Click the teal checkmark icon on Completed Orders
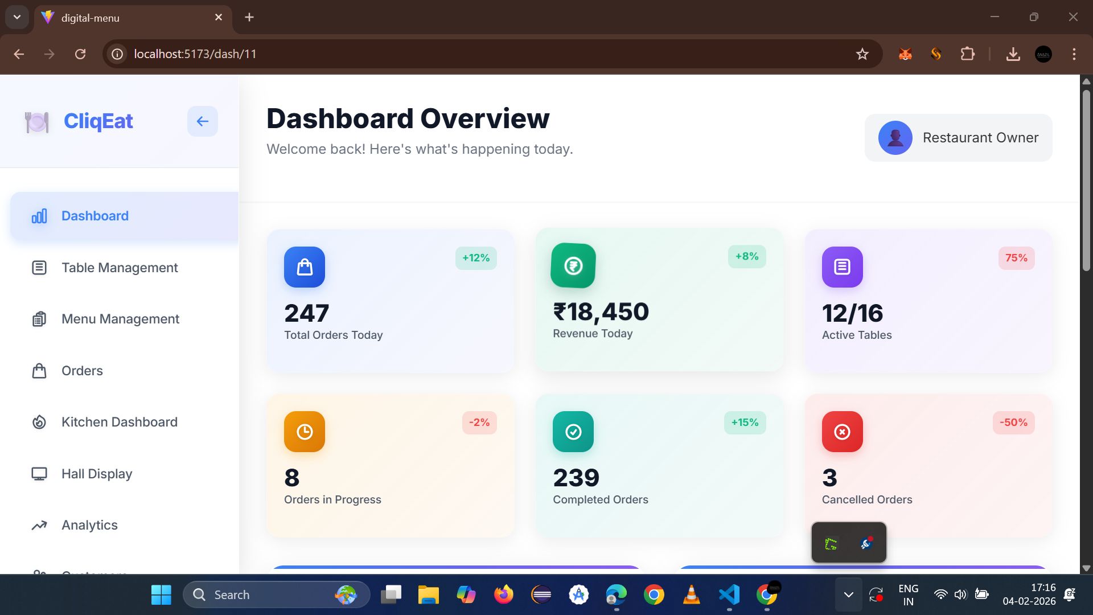The height and width of the screenshot is (615, 1093). 573,432
